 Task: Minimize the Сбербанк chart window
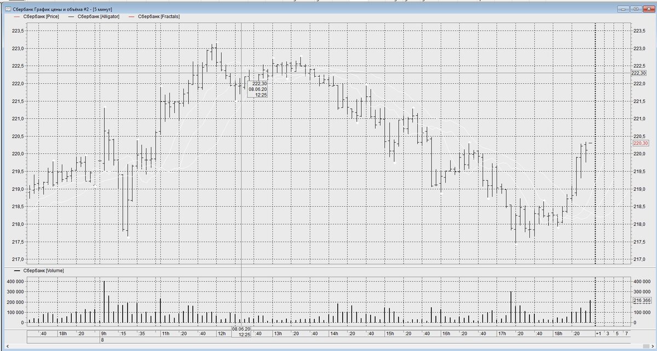[624, 9]
